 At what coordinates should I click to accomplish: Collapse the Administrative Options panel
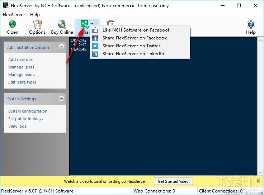(61, 47)
